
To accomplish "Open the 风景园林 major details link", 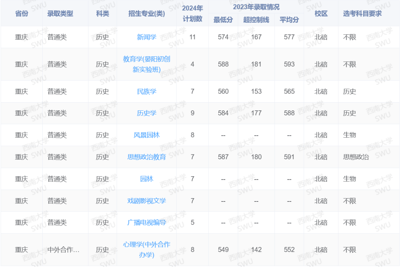I will pos(146,135).
